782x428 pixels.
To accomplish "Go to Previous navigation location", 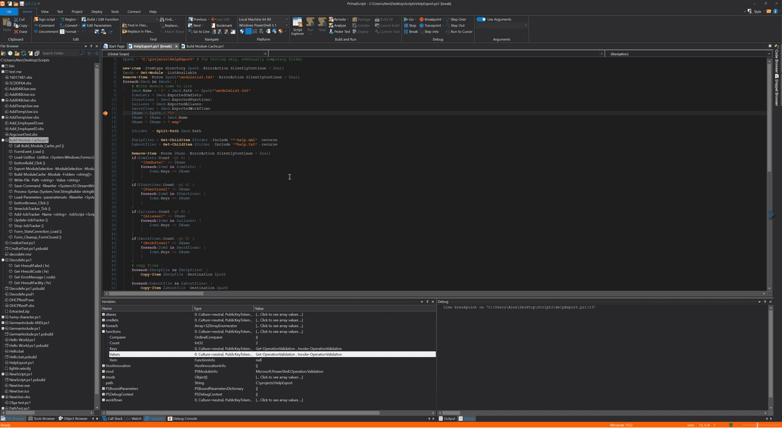I will pyautogui.click(x=197, y=20).
